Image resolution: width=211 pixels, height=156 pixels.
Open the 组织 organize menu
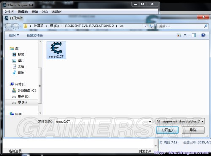click(14, 35)
